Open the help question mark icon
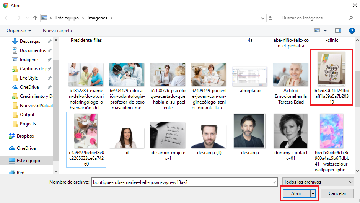The height and width of the screenshot is (203, 360). pos(352,31)
